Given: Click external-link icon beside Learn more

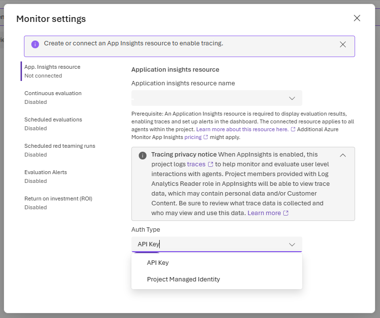Looking at the screenshot, I should [286, 213].
